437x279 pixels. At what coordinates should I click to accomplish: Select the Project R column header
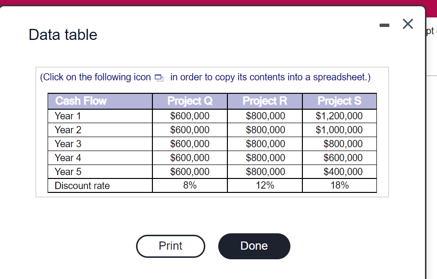[x=265, y=101]
